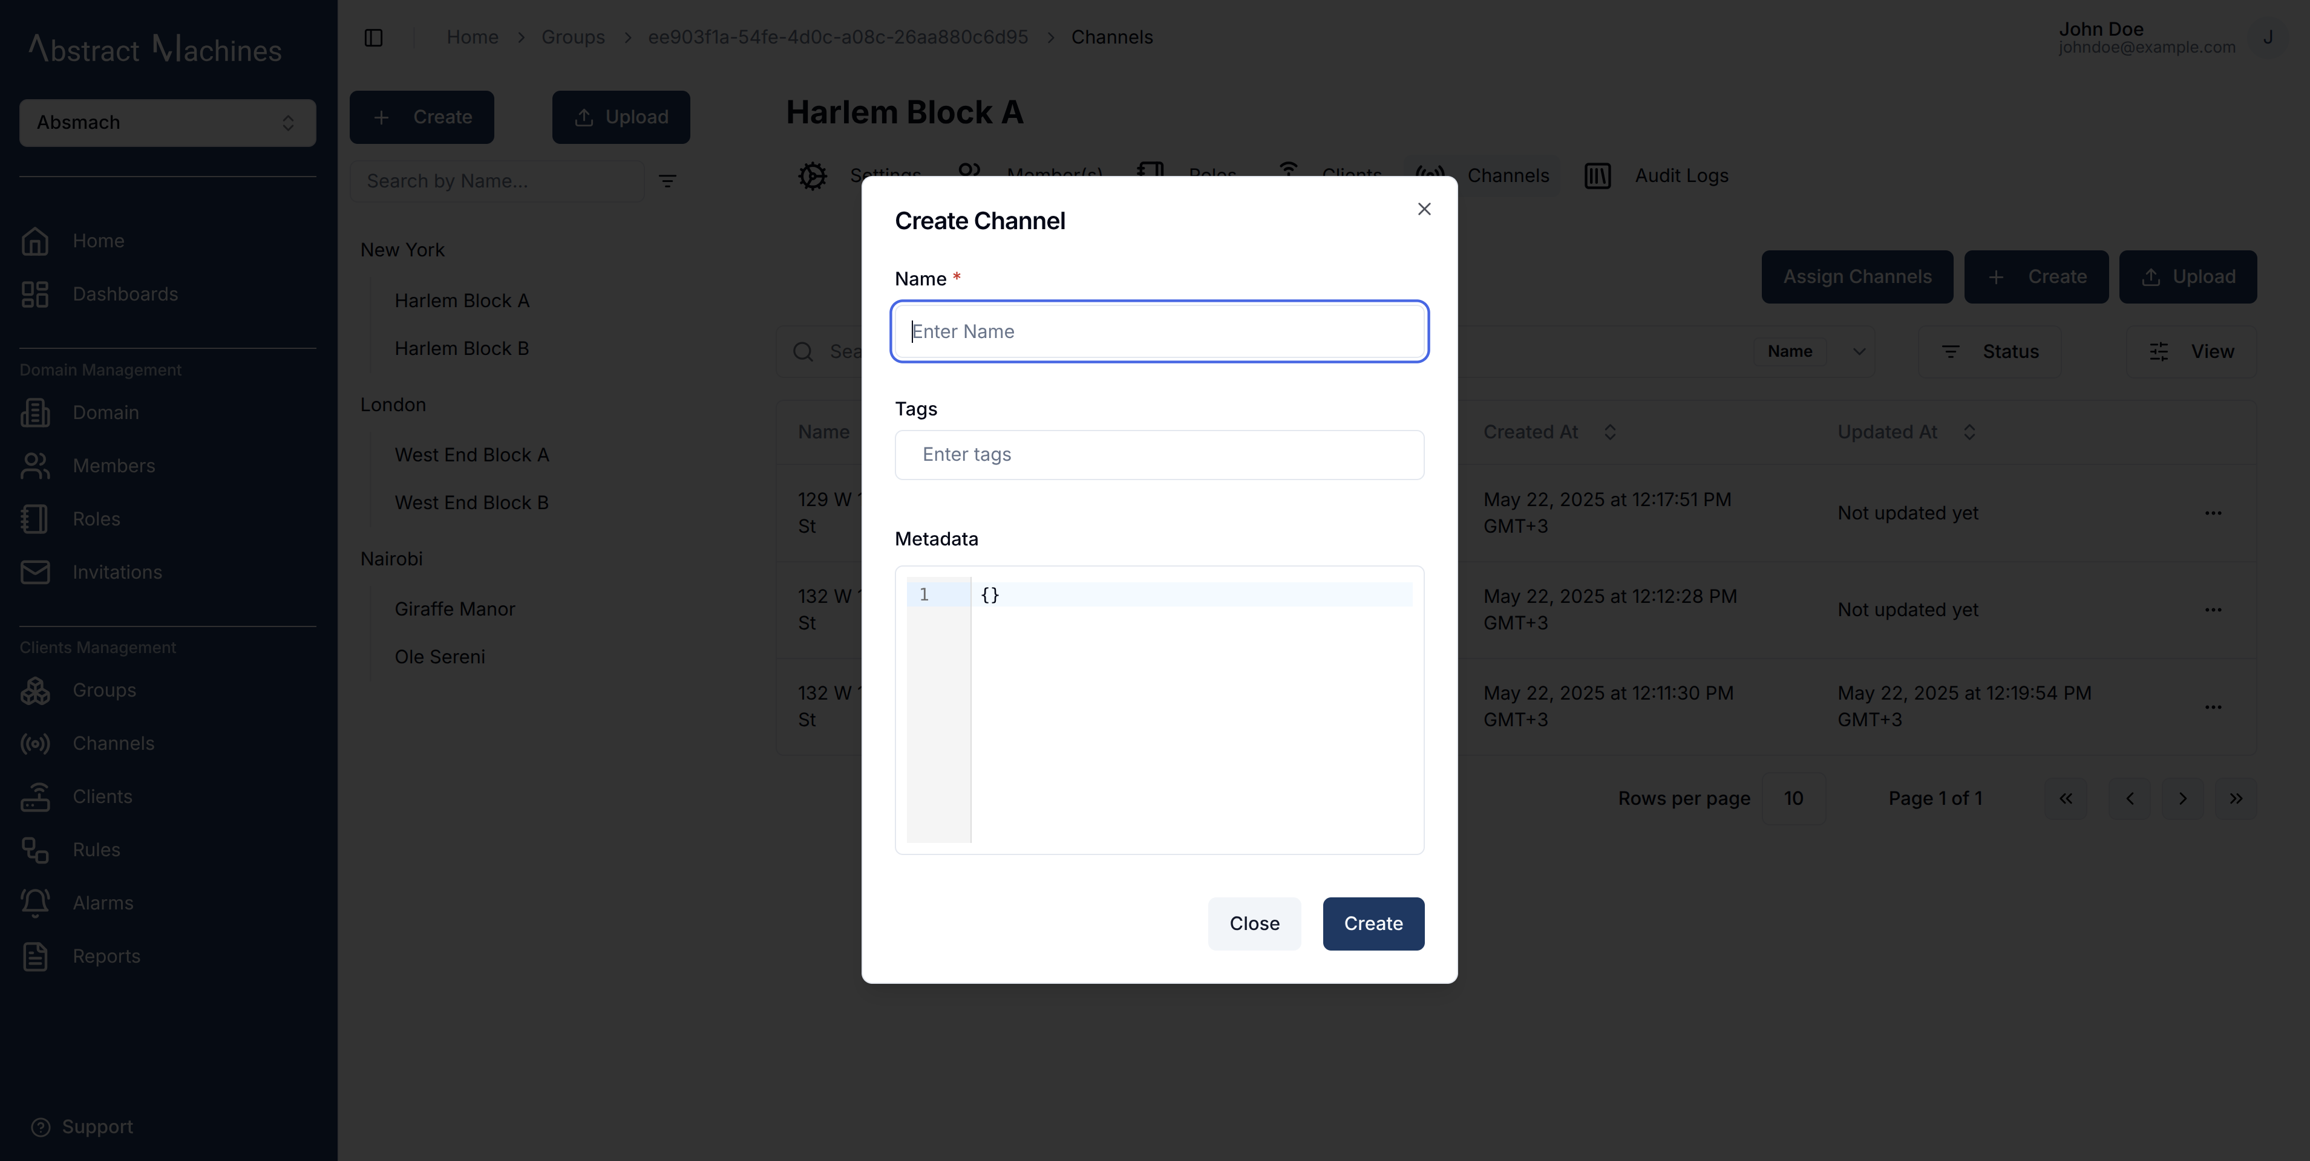Confirm with the dialog's Create button
This screenshot has height=1161, width=2310.
[x=1373, y=923]
